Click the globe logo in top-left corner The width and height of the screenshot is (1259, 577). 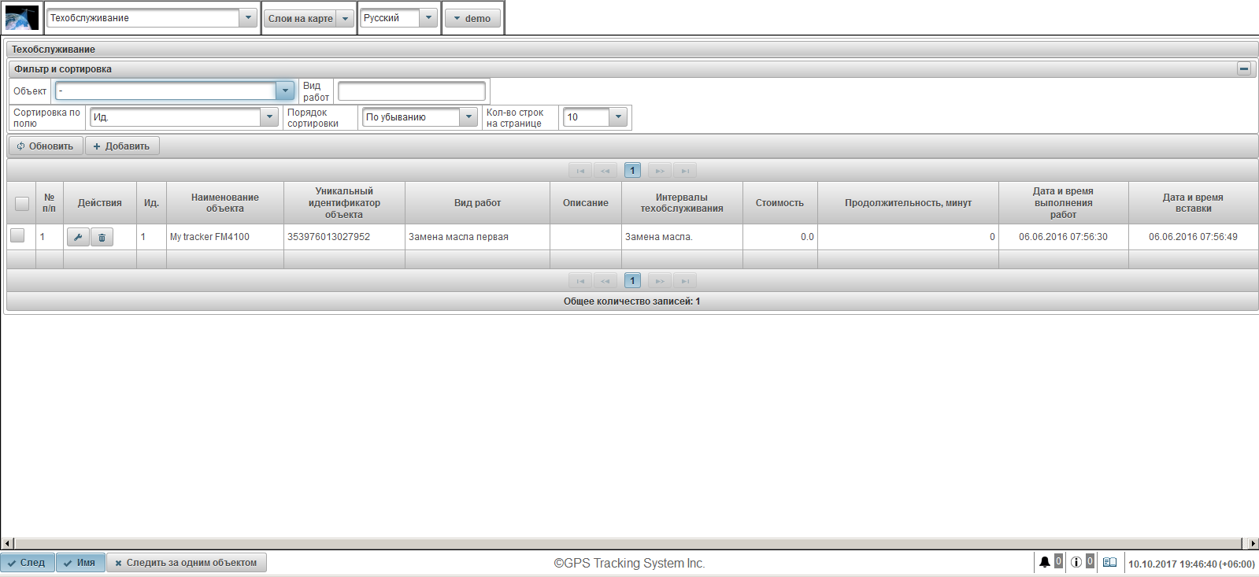point(22,17)
